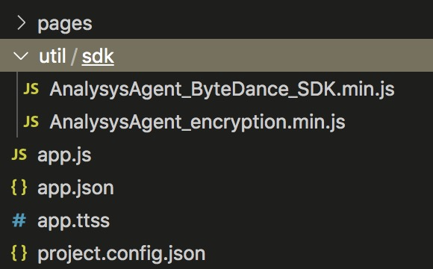
Task: Open the pages folder
Action: tap(65, 24)
